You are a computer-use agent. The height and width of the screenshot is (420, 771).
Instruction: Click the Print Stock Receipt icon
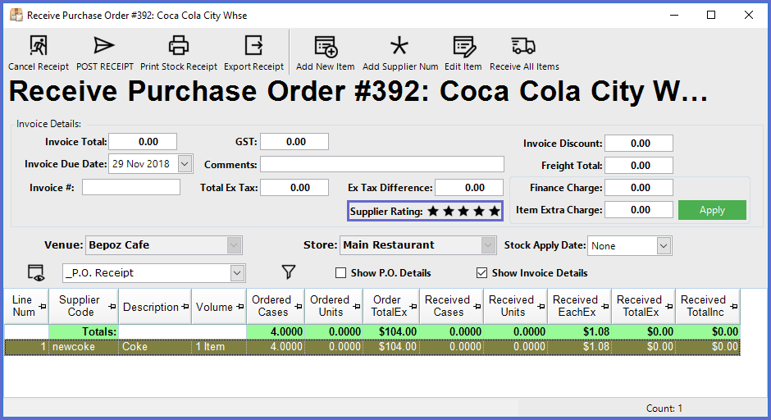click(x=178, y=46)
